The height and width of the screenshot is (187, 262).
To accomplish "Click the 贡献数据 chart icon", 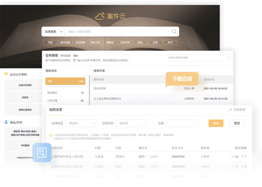I will (x=230, y=110).
